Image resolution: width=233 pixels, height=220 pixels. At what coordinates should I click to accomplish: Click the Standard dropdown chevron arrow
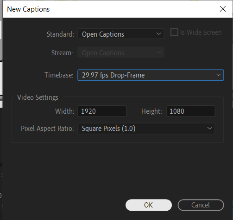[x=159, y=34]
